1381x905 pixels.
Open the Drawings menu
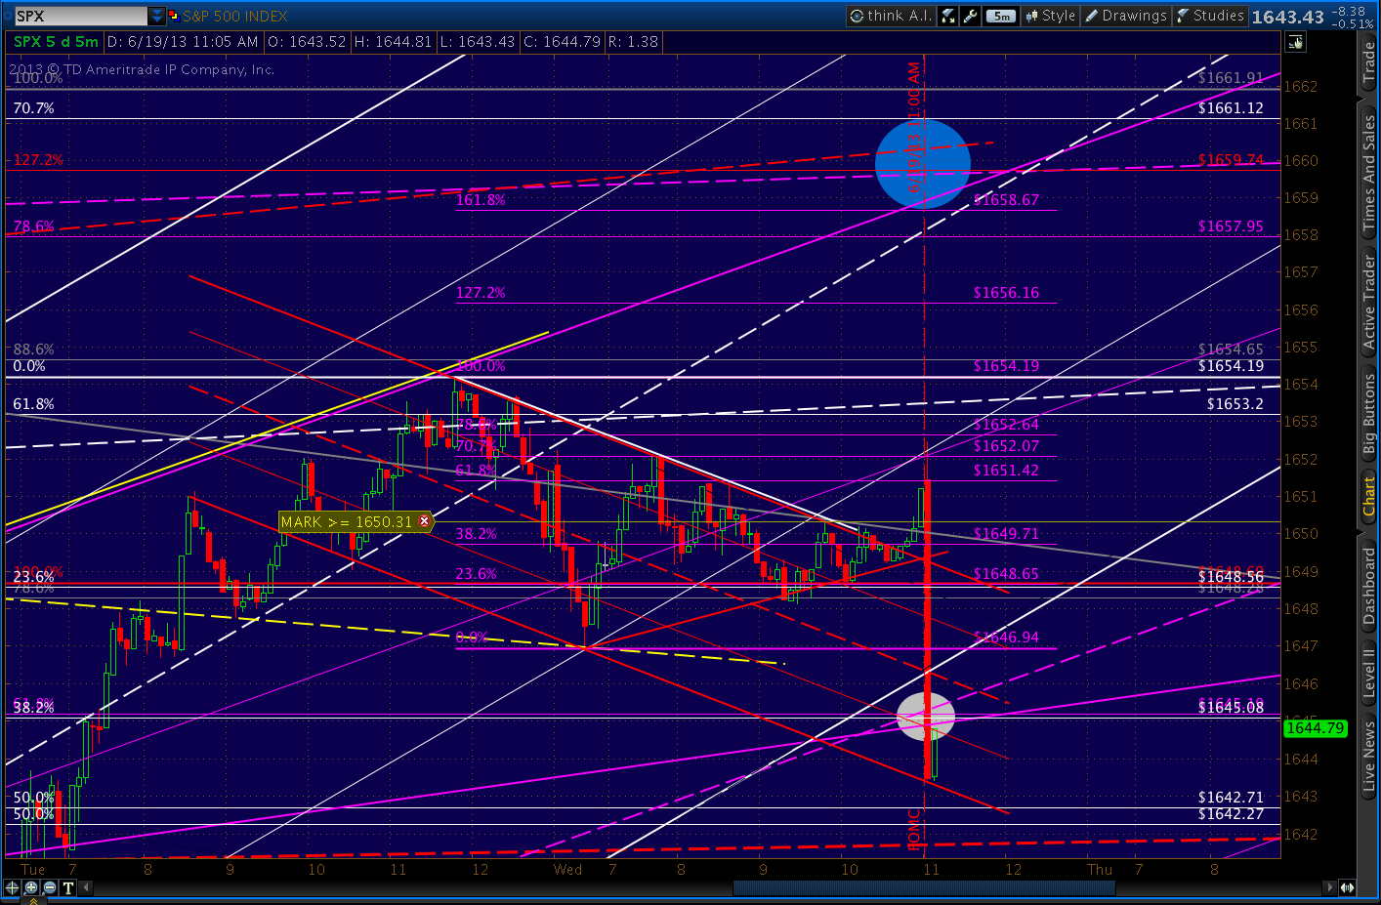tap(1126, 16)
